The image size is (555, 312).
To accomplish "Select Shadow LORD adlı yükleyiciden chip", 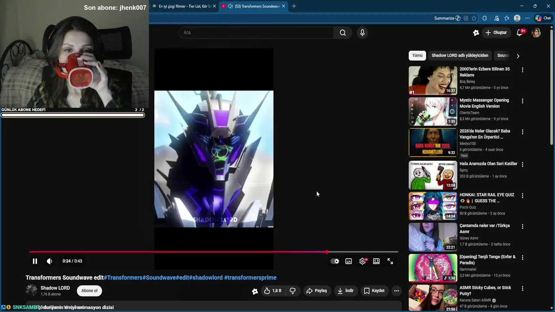I will click(460, 55).
